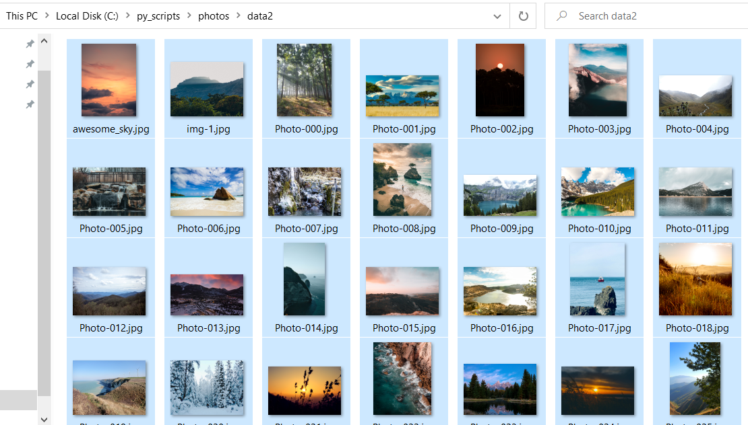
Task: Navigate to This PC breadcrumb
Action: coord(22,16)
